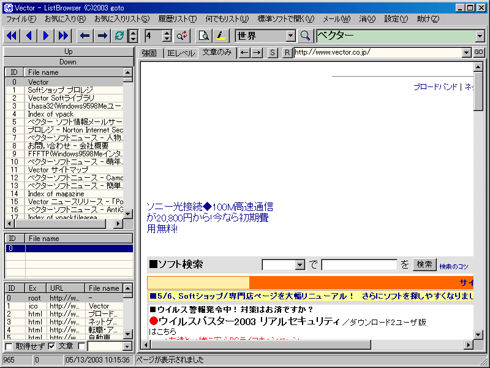Jump to last item with double-right arrow
The height and width of the screenshot is (368, 490).
pos(63,36)
